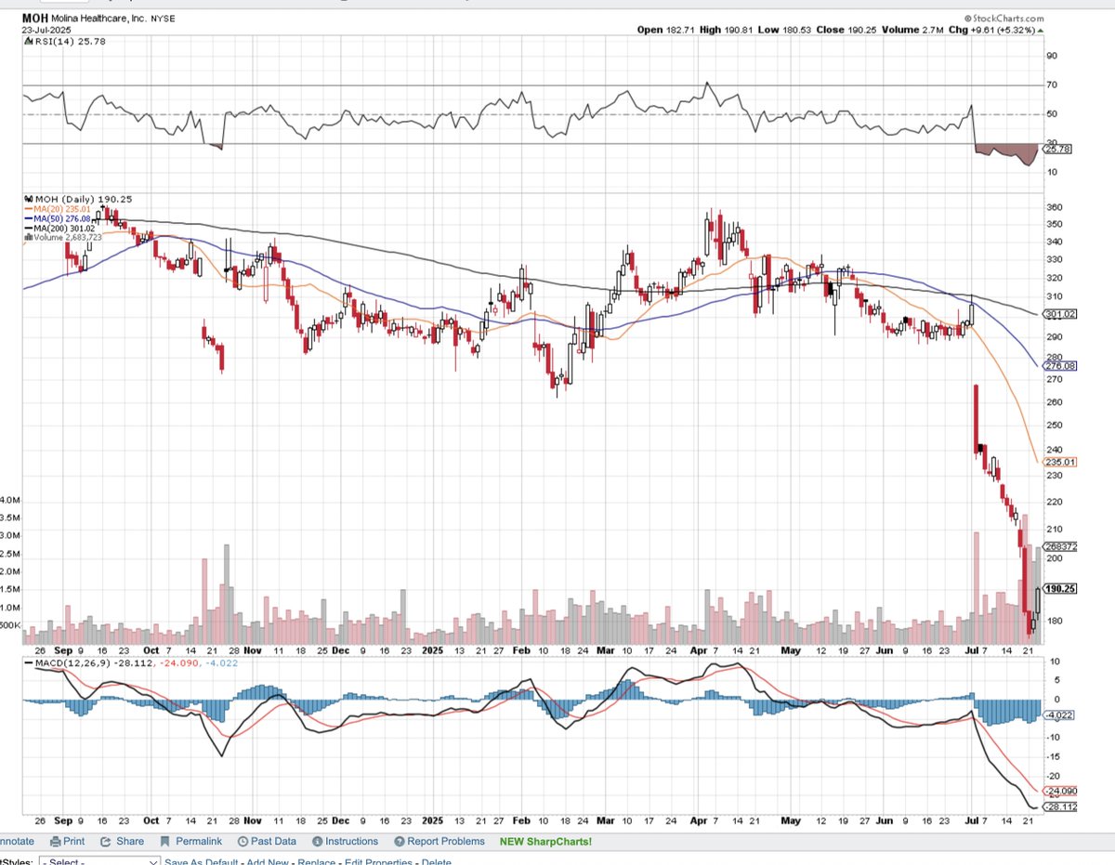1115x865 pixels.
Task: Click the 235.01 MA(20) axis tag
Action: (x=1061, y=461)
